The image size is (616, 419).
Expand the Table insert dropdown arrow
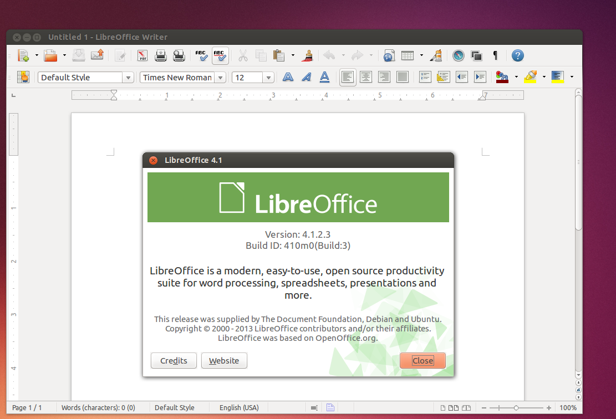(421, 55)
